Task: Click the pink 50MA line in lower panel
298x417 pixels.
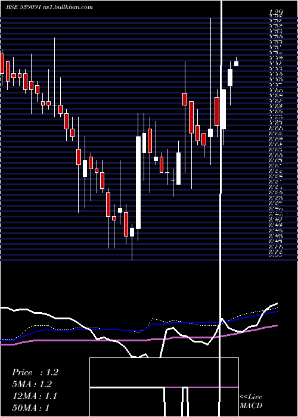Action: tap(138, 340)
